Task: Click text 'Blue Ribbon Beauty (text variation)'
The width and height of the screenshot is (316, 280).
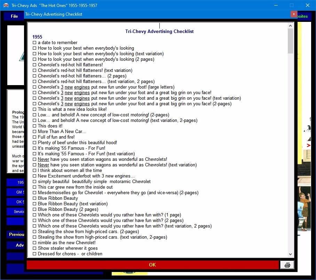Action: [x=73, y=204]
